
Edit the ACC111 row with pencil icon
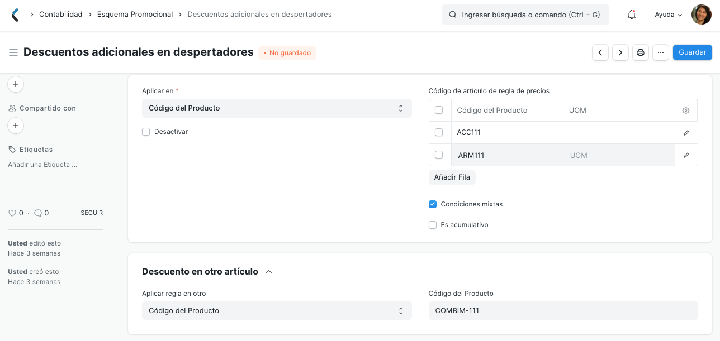tap(686, 133)
